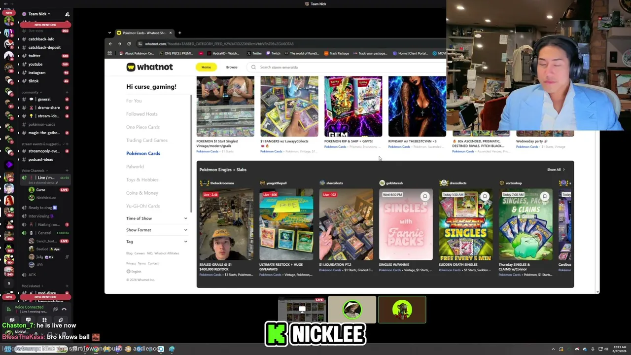631x355 pixels.
Task: Go back using the browser back arrow
Action: coord(110,44)
